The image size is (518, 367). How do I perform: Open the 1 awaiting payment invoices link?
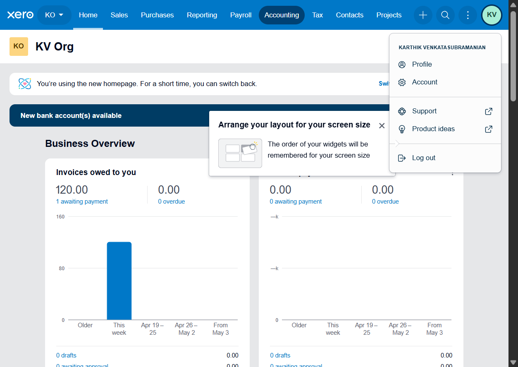(82, 201)
